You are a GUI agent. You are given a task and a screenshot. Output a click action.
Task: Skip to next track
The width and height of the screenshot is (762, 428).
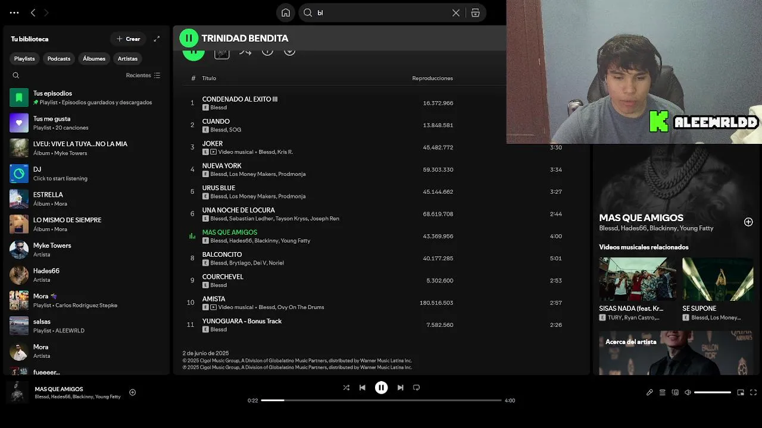tap(400, 388)
